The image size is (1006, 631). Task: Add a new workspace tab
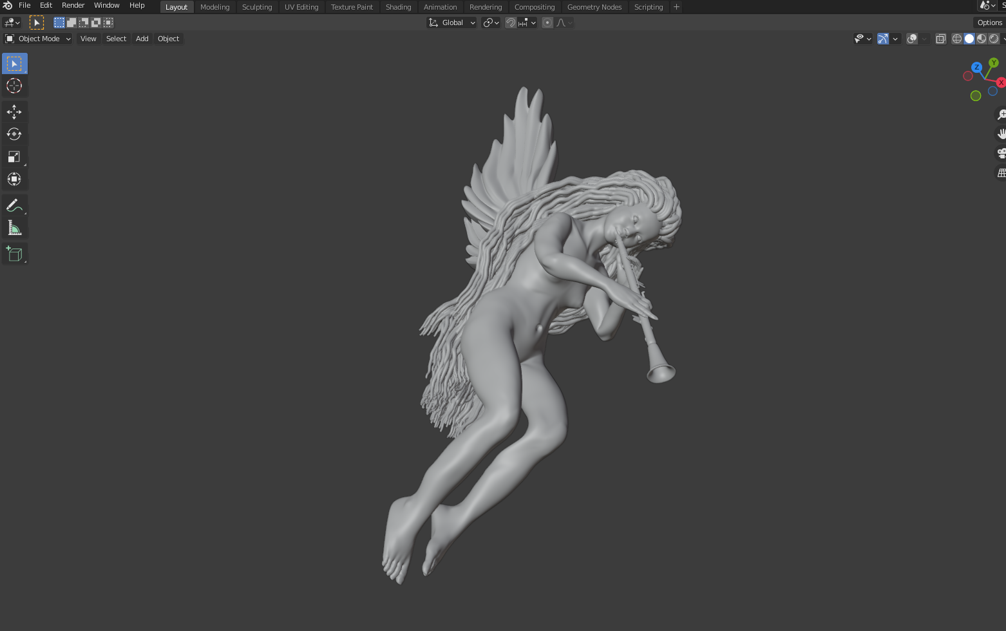coord(676,7)
